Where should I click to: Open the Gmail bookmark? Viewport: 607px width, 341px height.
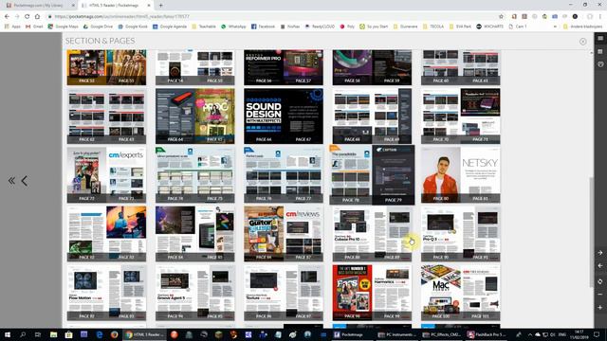[34, 27]
